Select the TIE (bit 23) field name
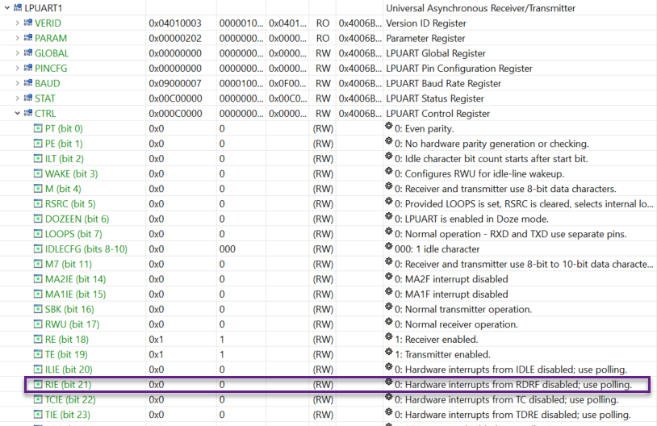657x426 pixels. tap(68, 415)
